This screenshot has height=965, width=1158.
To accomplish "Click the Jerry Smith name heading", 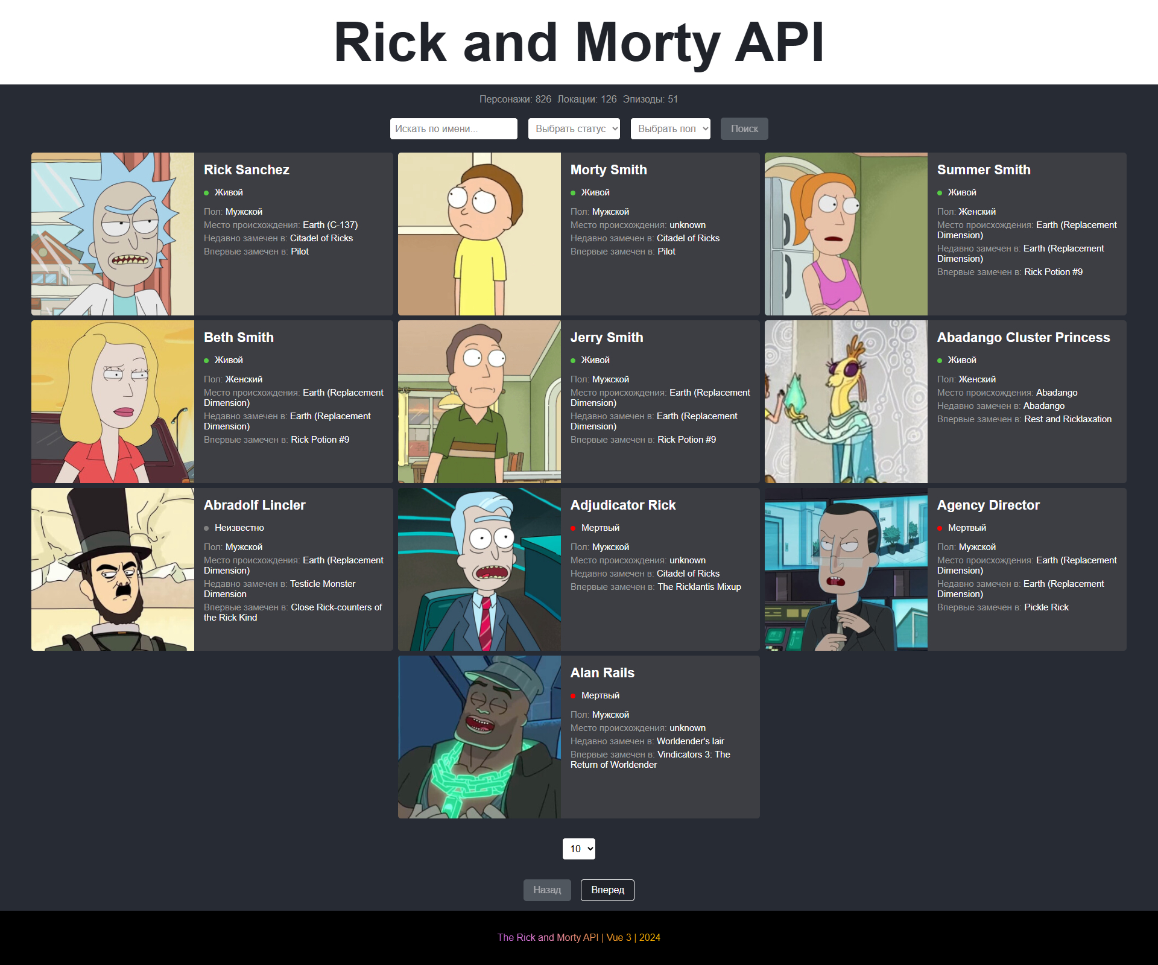I will [x=607, y=337].
